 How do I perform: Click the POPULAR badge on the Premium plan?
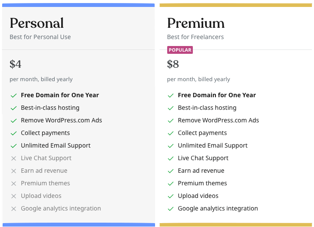(x=180, y=50)
